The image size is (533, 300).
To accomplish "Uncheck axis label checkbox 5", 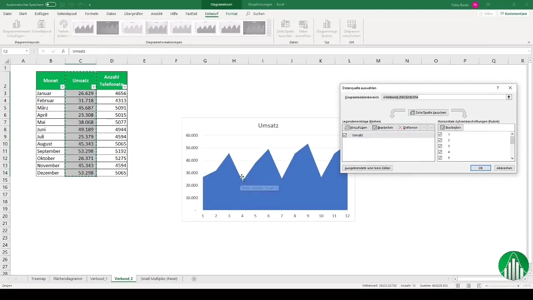I will point(440,158).
